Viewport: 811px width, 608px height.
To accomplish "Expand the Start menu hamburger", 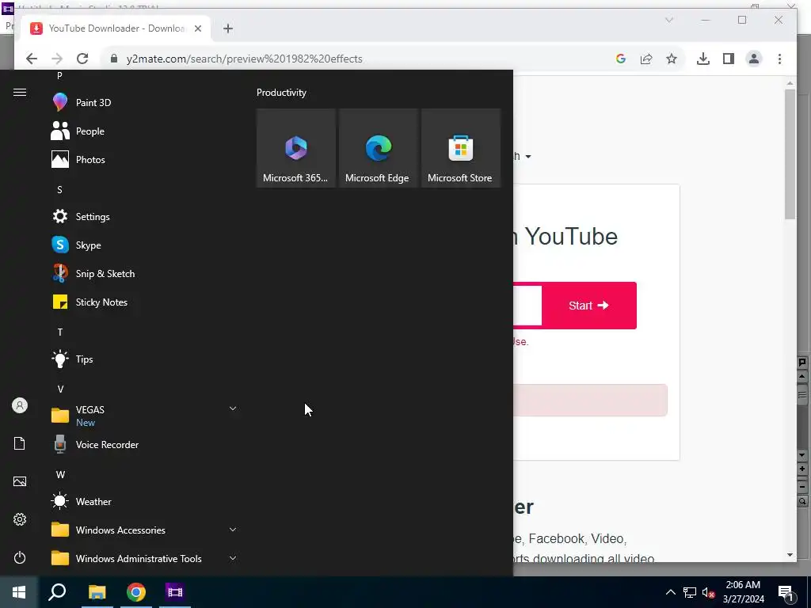I will [20, 92].
